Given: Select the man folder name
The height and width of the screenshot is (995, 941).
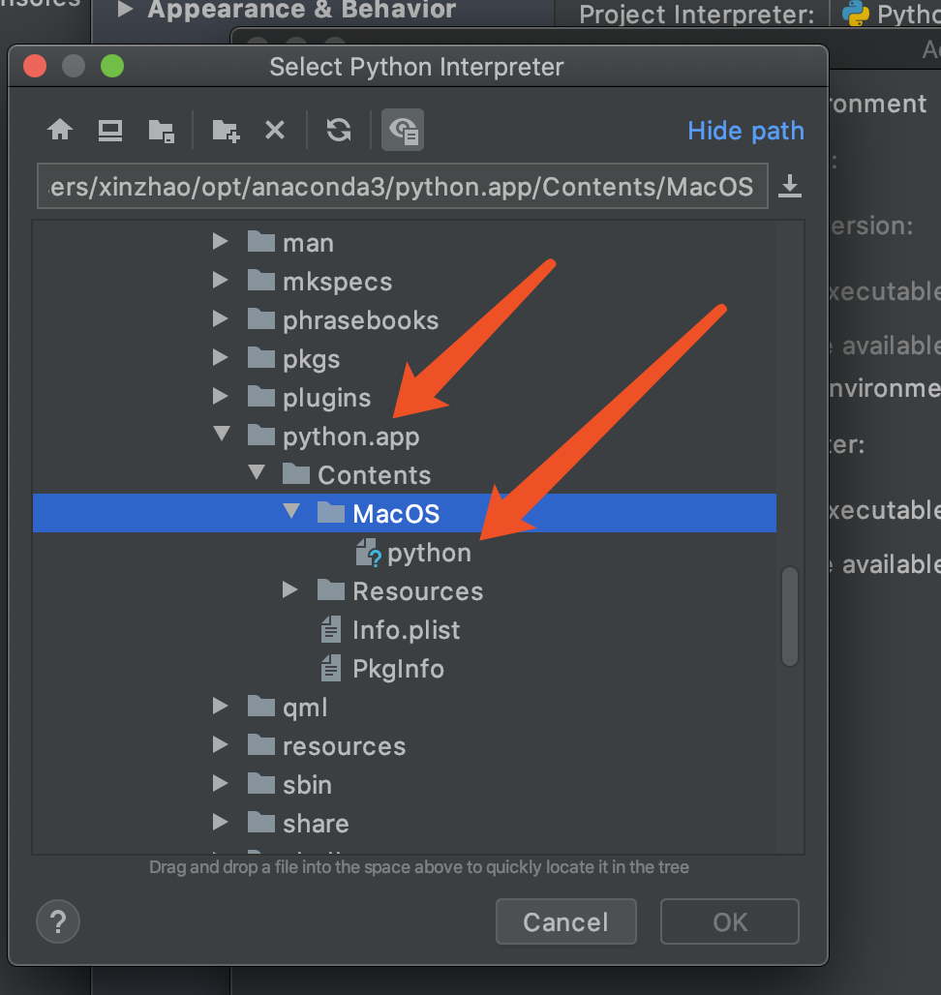Looking at the screenshot, I should [309, 243].
